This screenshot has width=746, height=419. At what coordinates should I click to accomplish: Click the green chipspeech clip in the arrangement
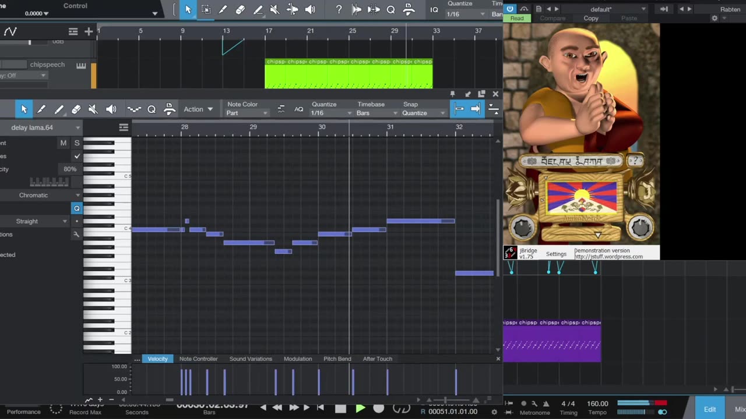click(x=349, y=73)
